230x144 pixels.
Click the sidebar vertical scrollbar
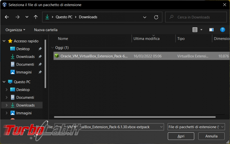point(45,64)
